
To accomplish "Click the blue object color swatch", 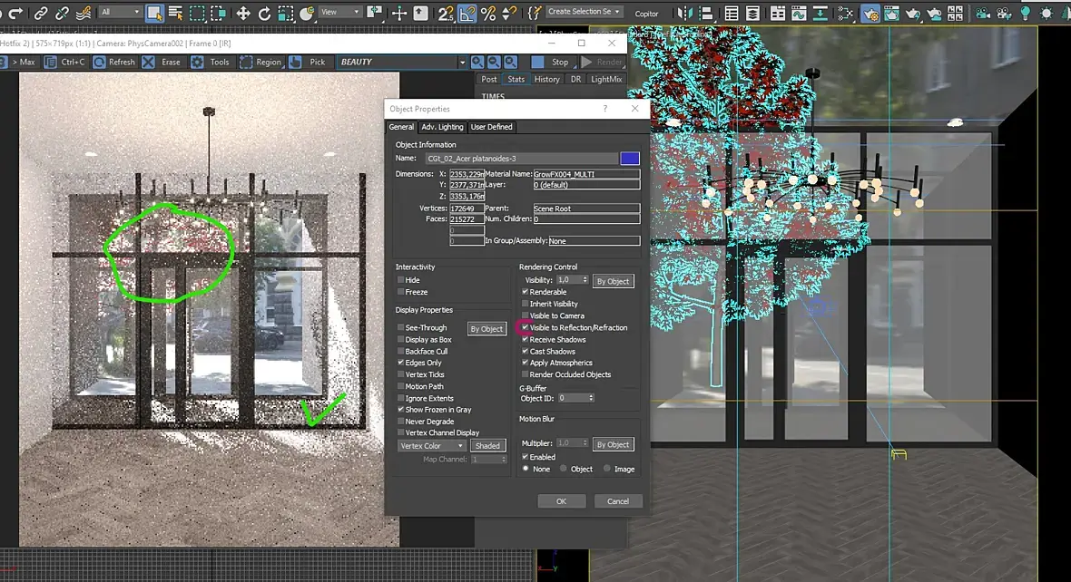I will [630, 159].
